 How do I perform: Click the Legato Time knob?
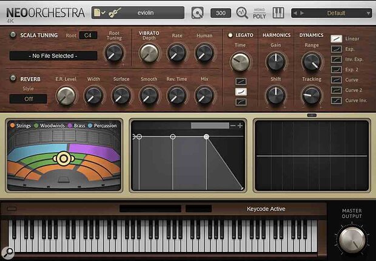(x=240, y=62)
